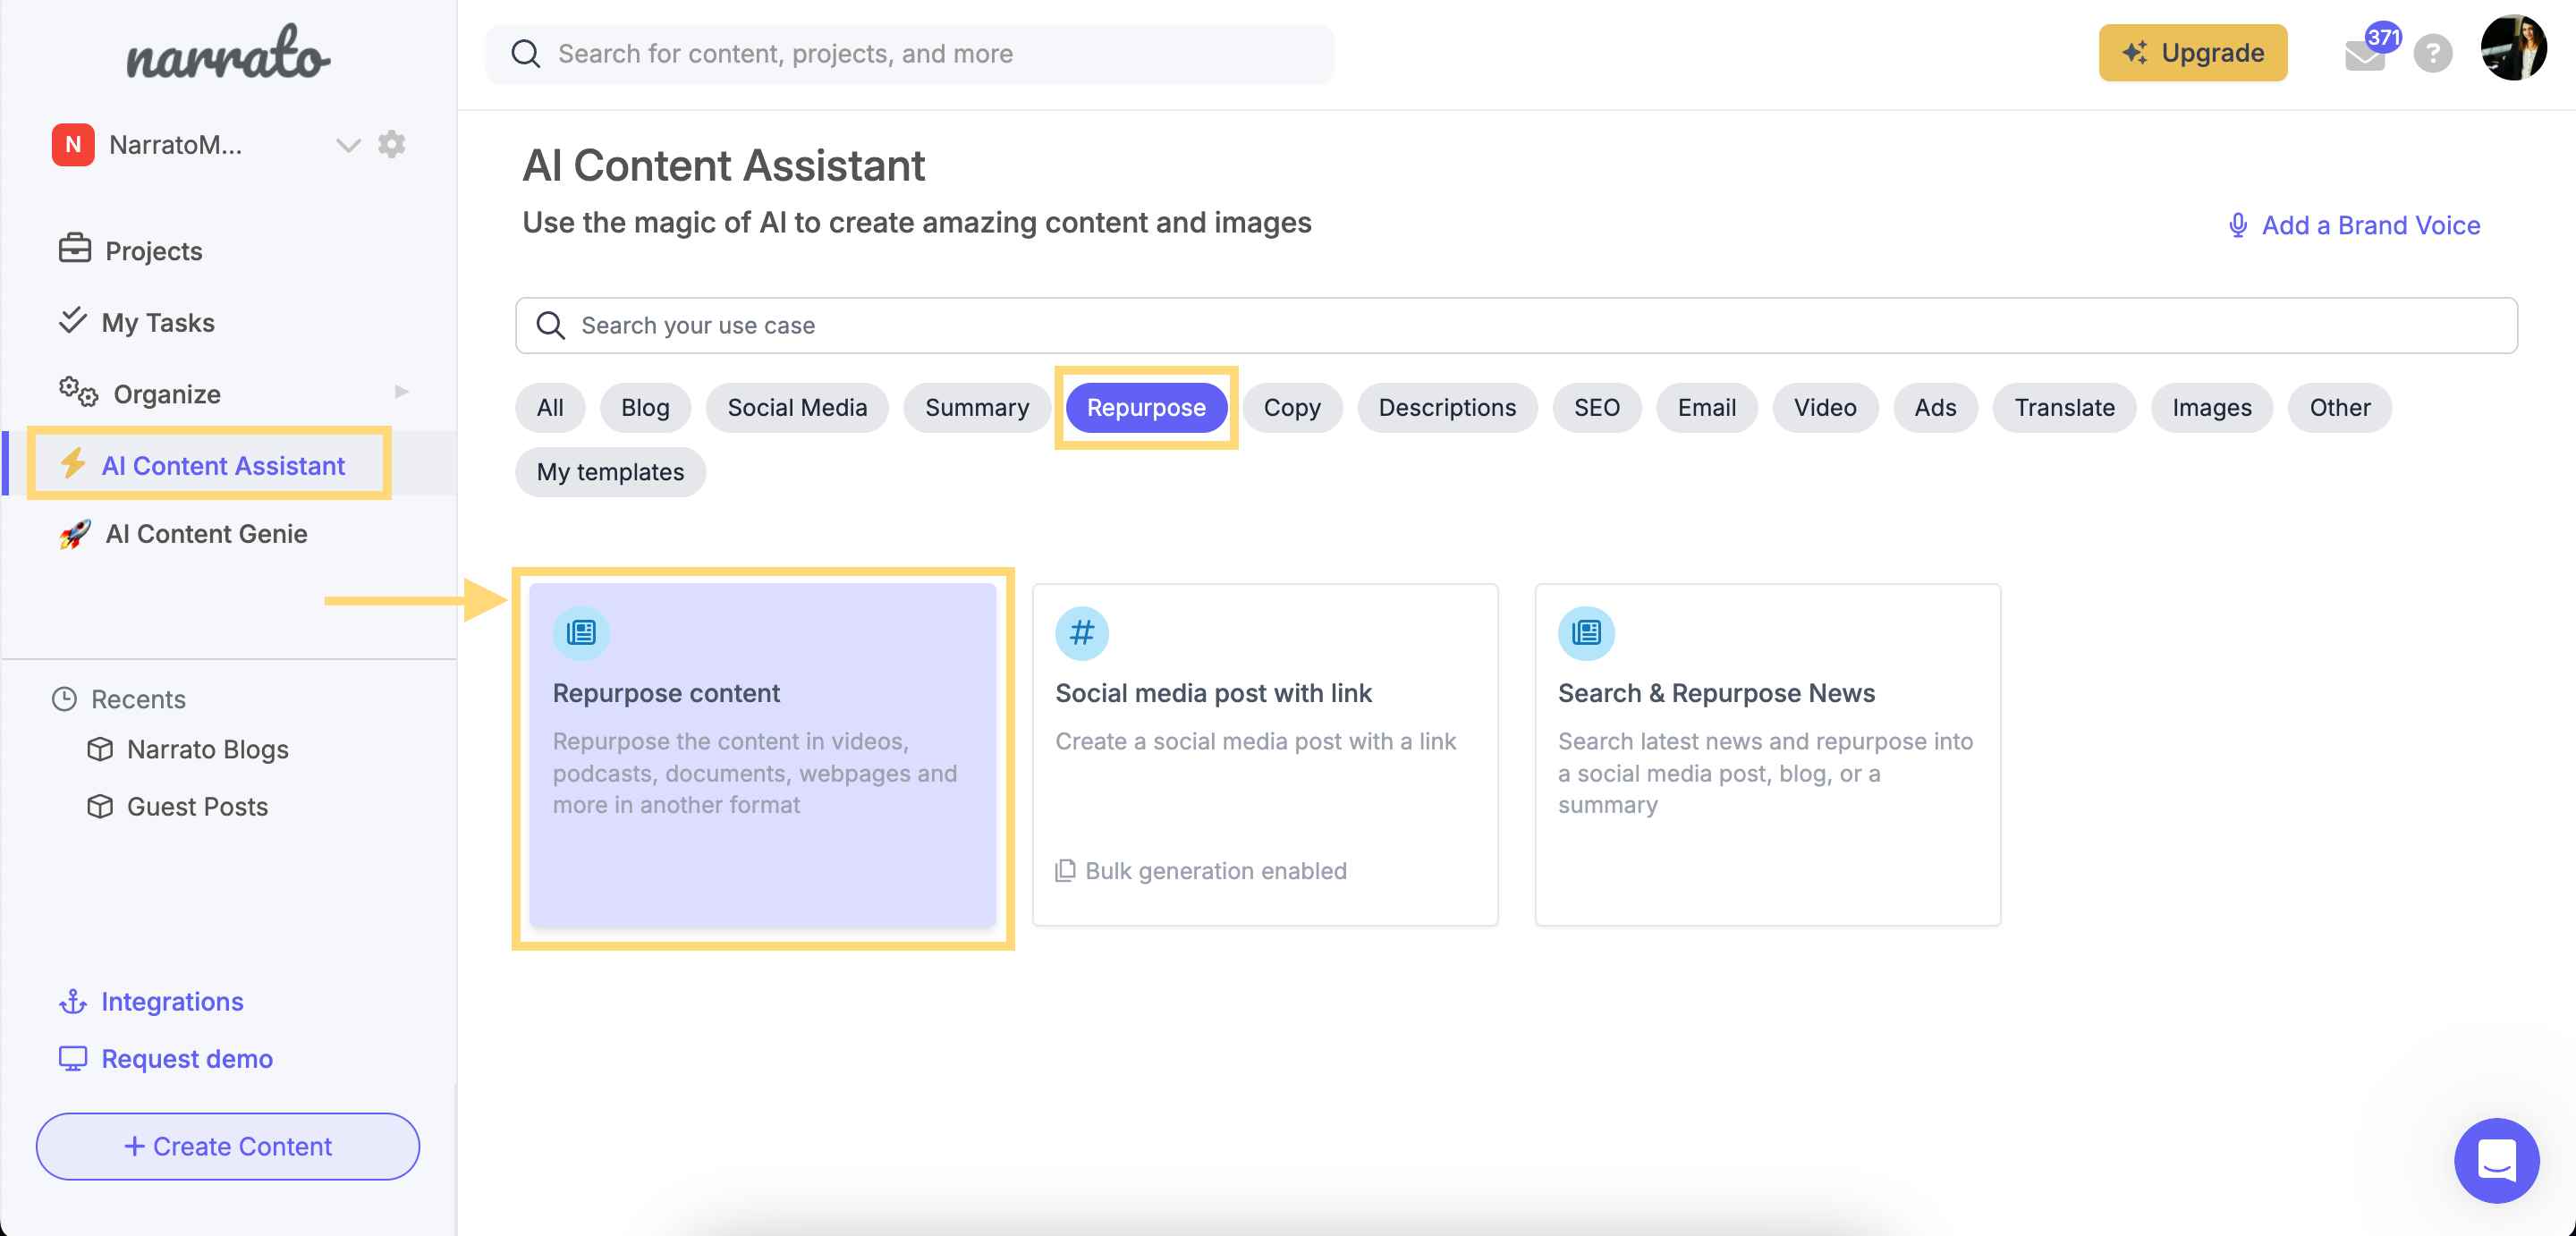The image size is (2576, 1236).
Task: Click Guest Posts cube icon
Action: tap(100, 805)
